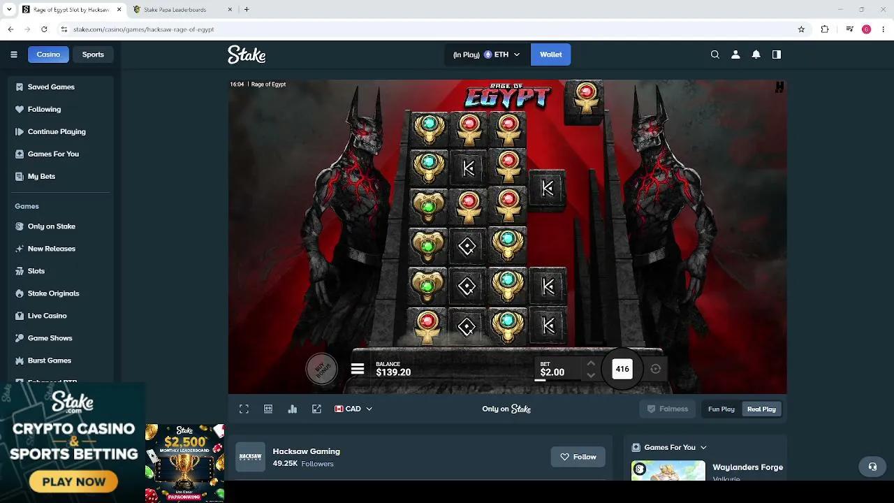Open a new browser tab
The height and width of the screenshot is (503, 894).
click(247, 9)
